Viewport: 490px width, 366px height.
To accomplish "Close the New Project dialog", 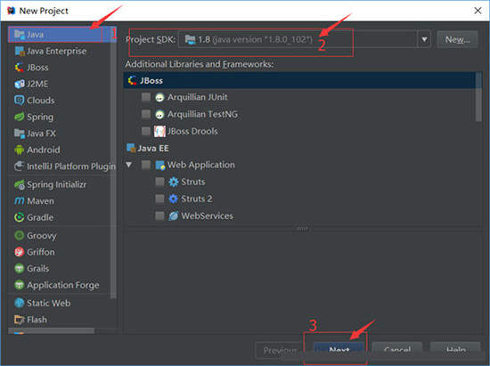I will (x=478, y=11).
